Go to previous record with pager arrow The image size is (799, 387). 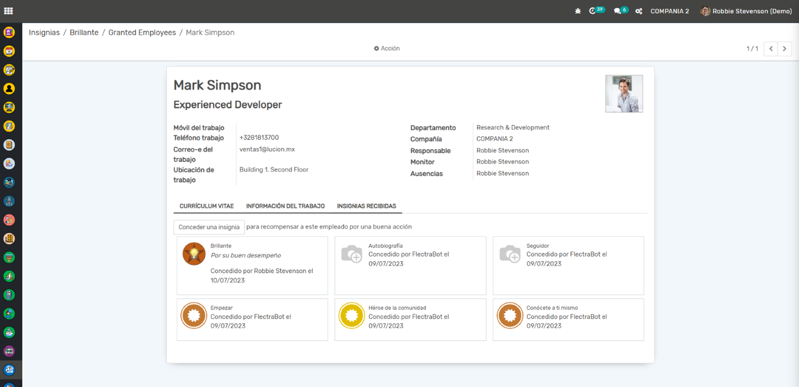pyautogui.click(x=771, y=49)
